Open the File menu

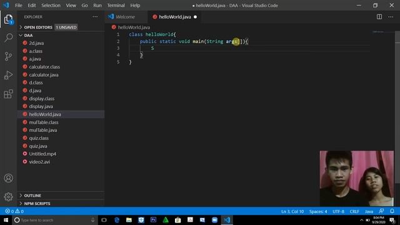[x=19, y=6]
